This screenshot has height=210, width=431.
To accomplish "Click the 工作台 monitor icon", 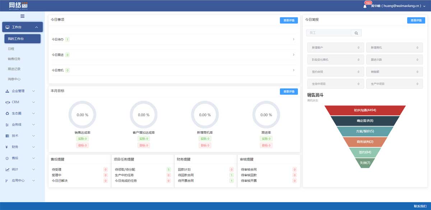I will click(x=8, y=27).
